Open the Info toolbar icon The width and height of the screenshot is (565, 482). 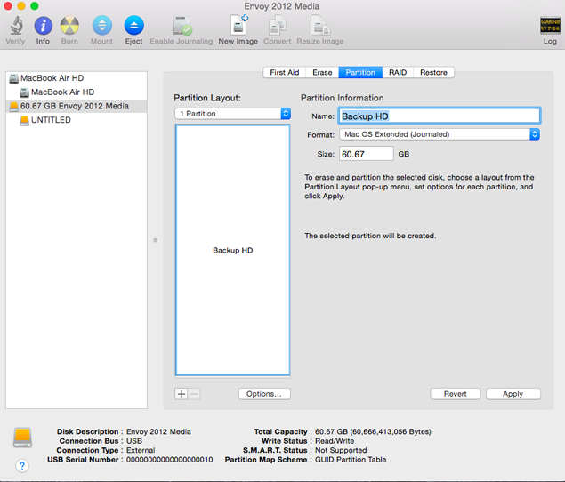tap(44, 26)
